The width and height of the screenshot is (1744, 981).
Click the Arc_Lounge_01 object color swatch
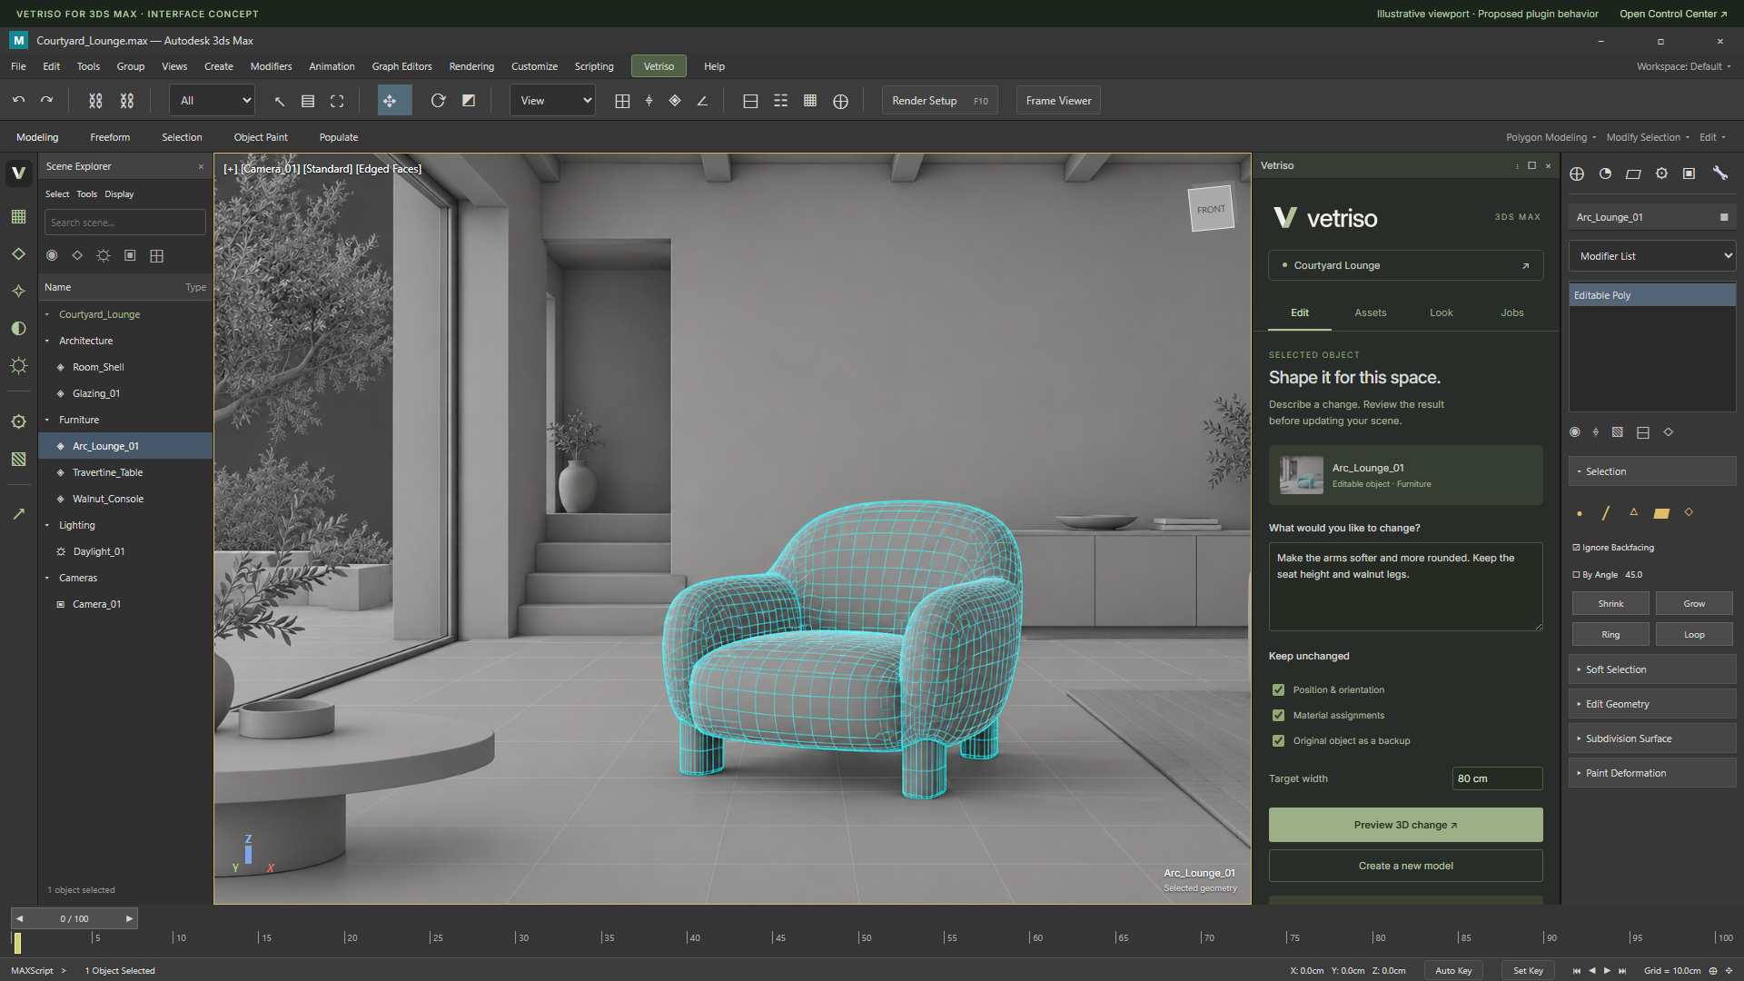tap(1724, 217)
